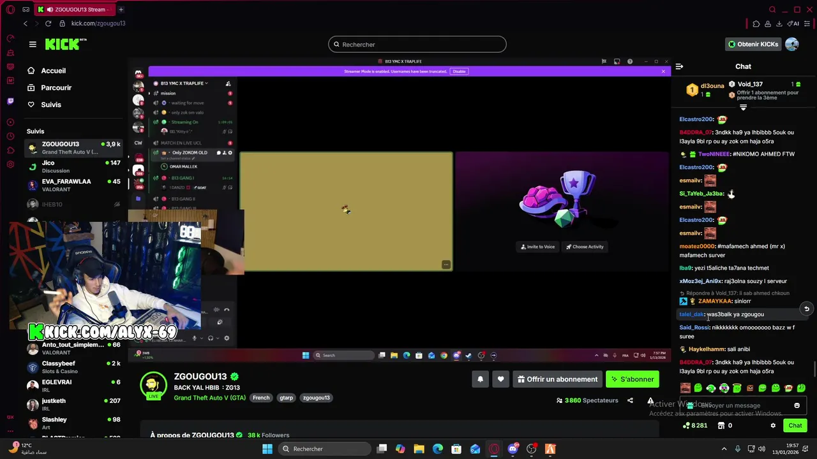Open Grand Theft Auto V (GTA) category link

[209, 398]
